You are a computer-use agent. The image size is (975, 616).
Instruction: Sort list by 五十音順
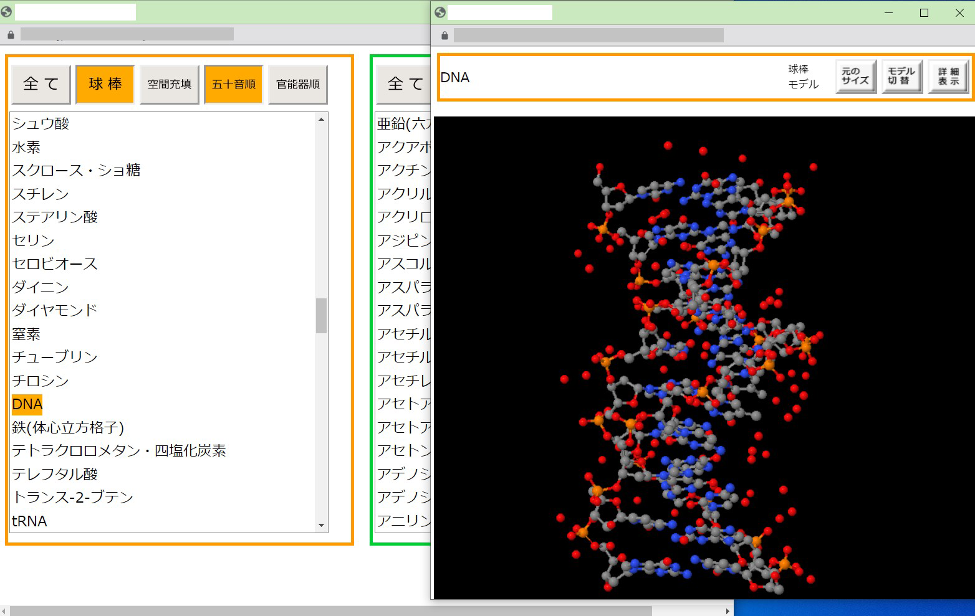(x=234, y=84)
